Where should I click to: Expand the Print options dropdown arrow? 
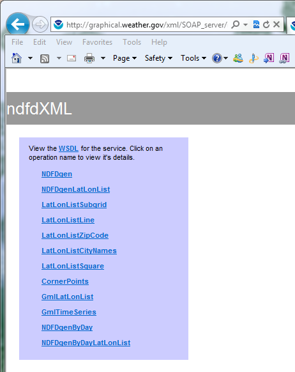coord(103,58)
